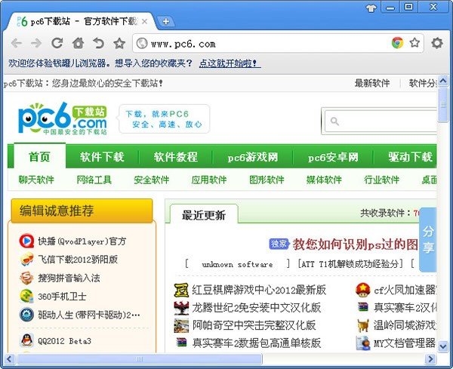Click the vertical scrollbar down arrow
Image resolution: width=453 pixels, height=369 pixels.
[x=443, y=346]
